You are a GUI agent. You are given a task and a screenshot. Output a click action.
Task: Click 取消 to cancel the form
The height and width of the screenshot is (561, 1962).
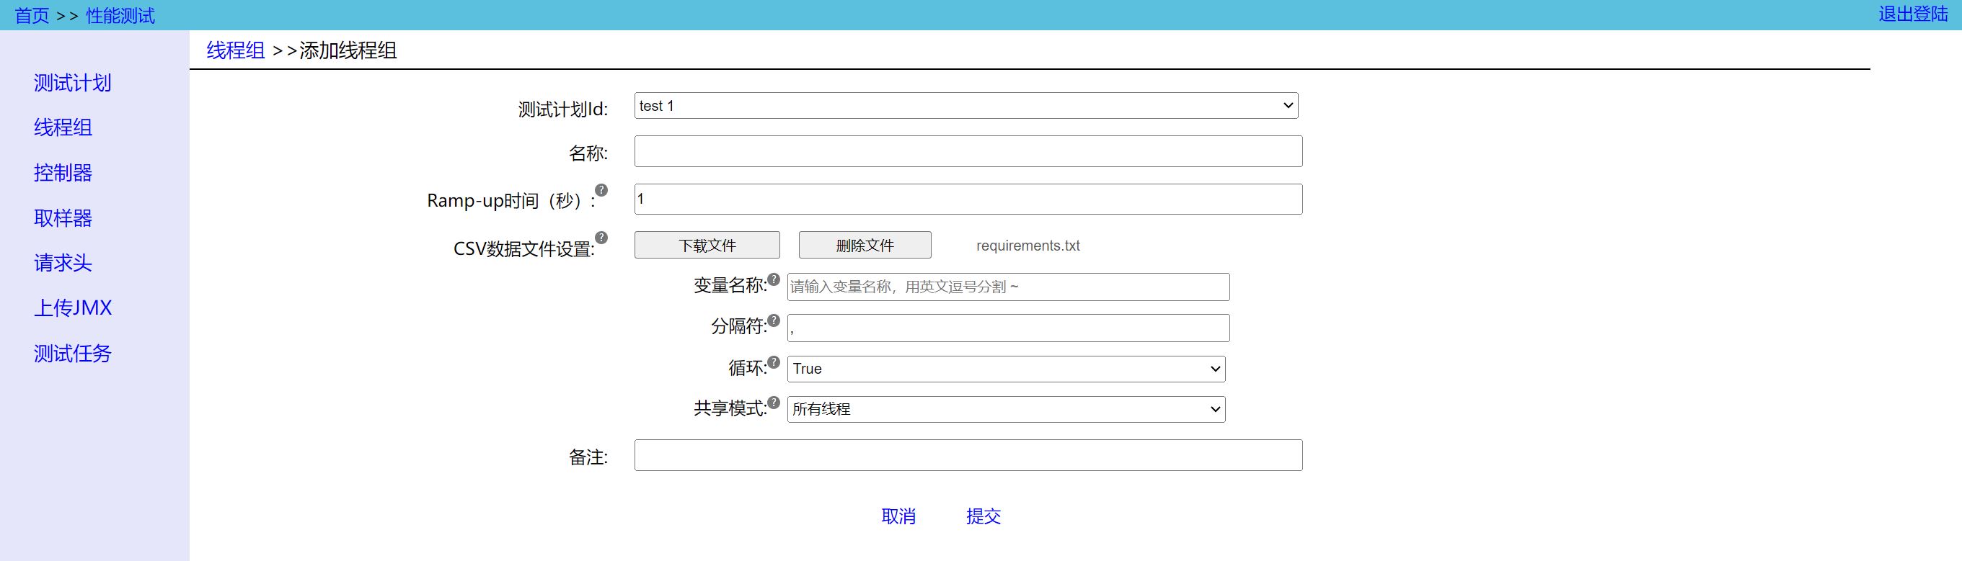pos(898,516)
